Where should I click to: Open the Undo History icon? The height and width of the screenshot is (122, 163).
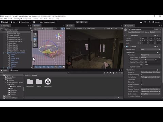[145, 22]
